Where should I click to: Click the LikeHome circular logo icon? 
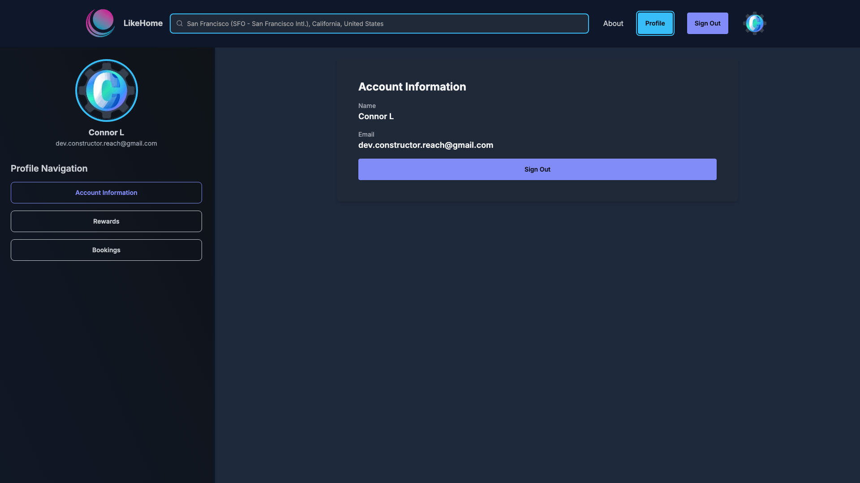(x=100, y=23)
